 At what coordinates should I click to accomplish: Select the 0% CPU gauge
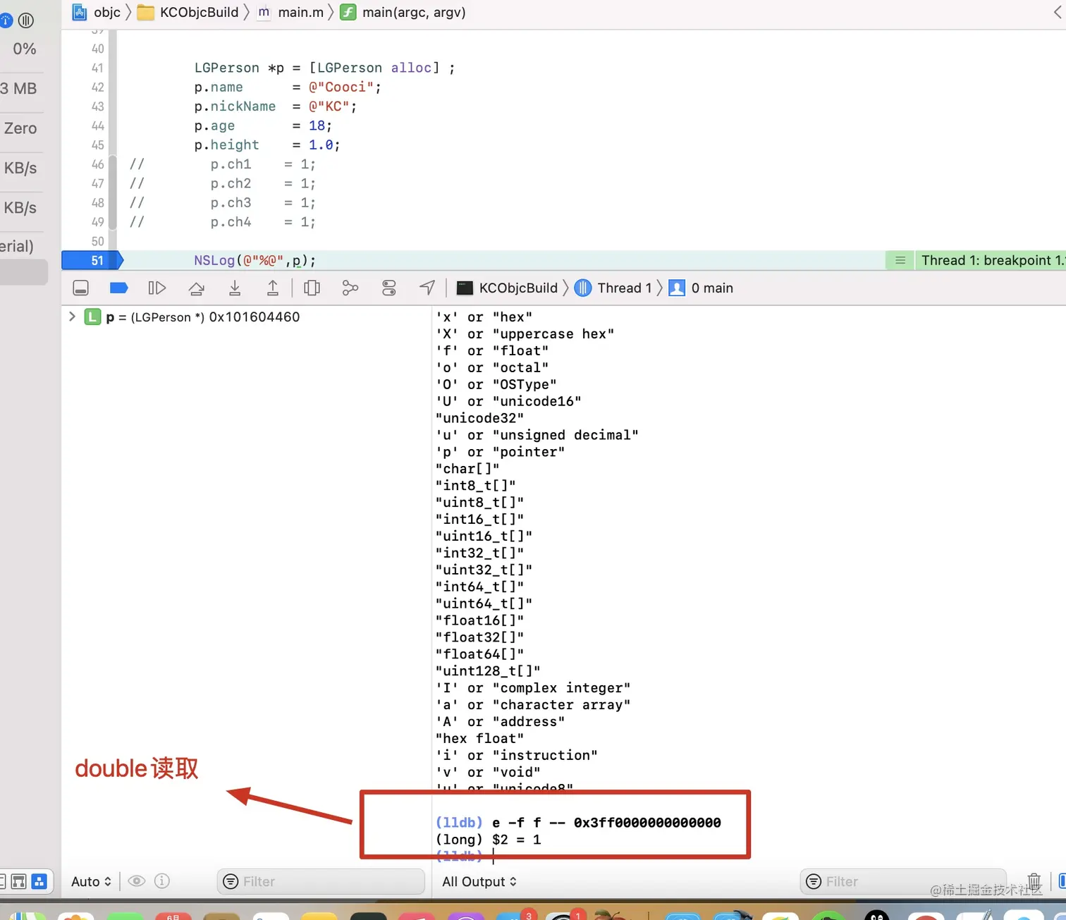click(24, 49)
